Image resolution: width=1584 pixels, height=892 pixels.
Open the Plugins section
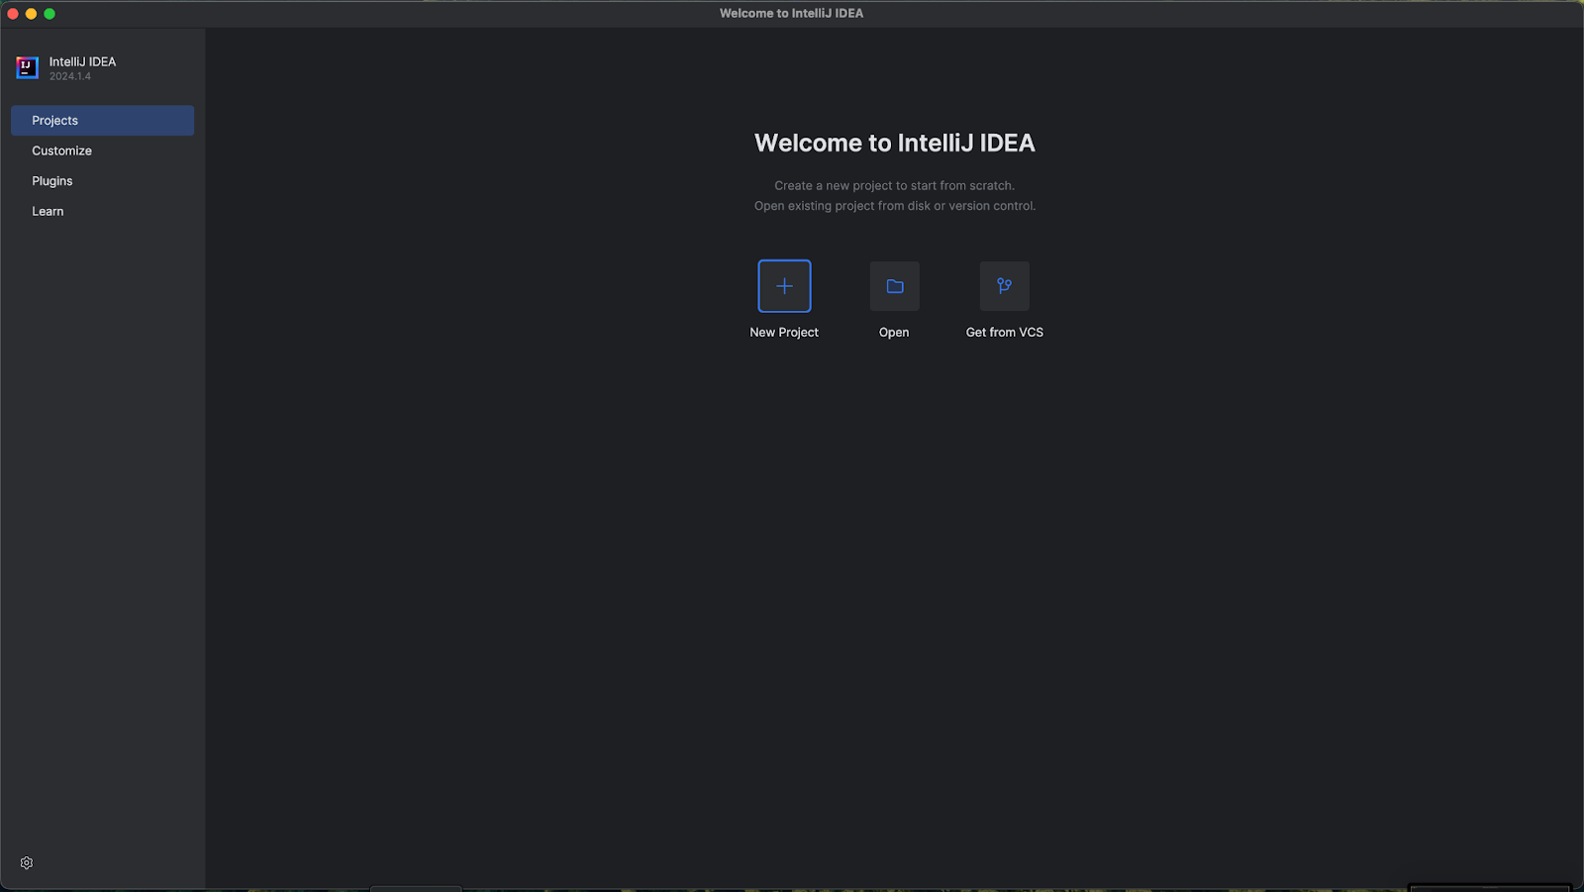pyautogui.click(x=51, y=180)
